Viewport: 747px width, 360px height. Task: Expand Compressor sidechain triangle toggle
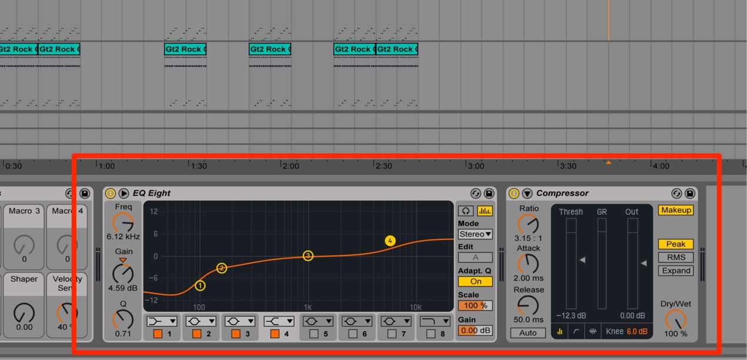tap(527, 194)
